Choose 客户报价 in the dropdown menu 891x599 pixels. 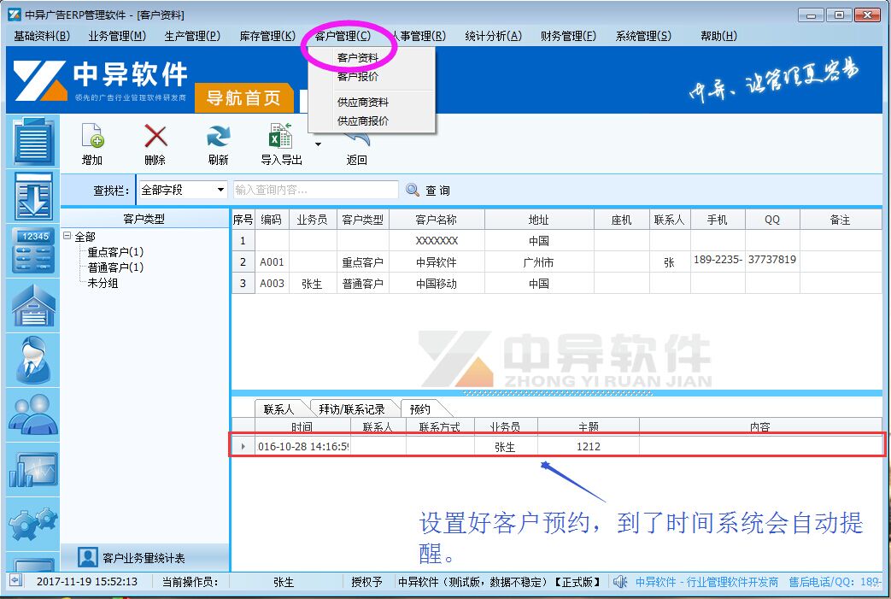pyautogui.click(x=357, y=76)
